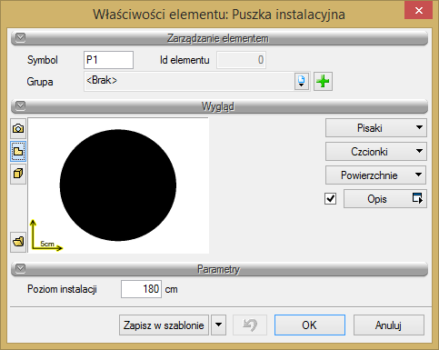Viewport: 439px width, 350px height.
Task: Select the yellow folder view icon
Action: (18, 151)
